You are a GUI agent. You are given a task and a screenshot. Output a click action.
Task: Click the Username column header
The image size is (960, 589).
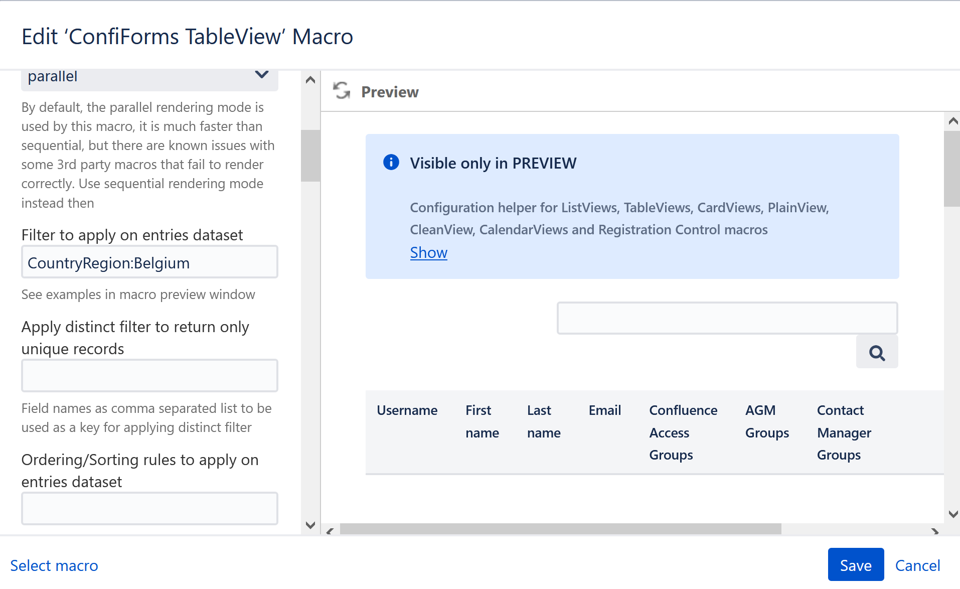click(x=407, y=410)
